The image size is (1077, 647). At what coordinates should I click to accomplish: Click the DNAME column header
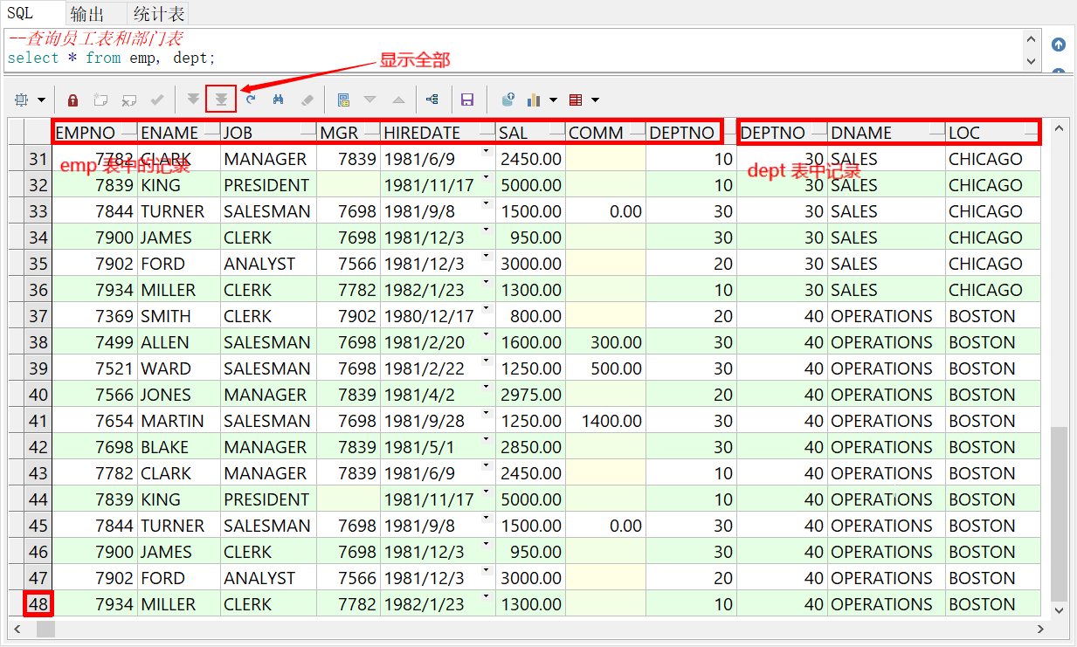pos(887,133)
